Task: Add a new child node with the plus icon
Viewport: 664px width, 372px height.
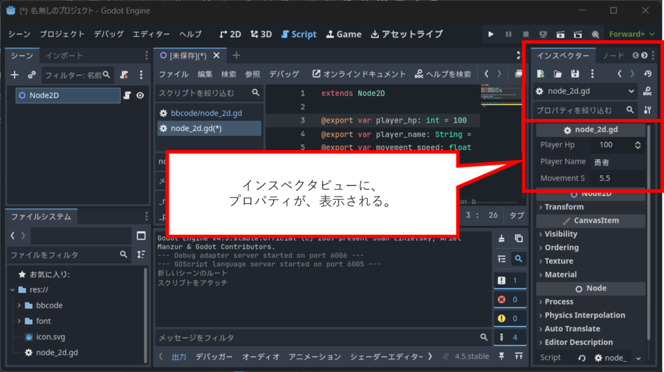Action: 15,75
